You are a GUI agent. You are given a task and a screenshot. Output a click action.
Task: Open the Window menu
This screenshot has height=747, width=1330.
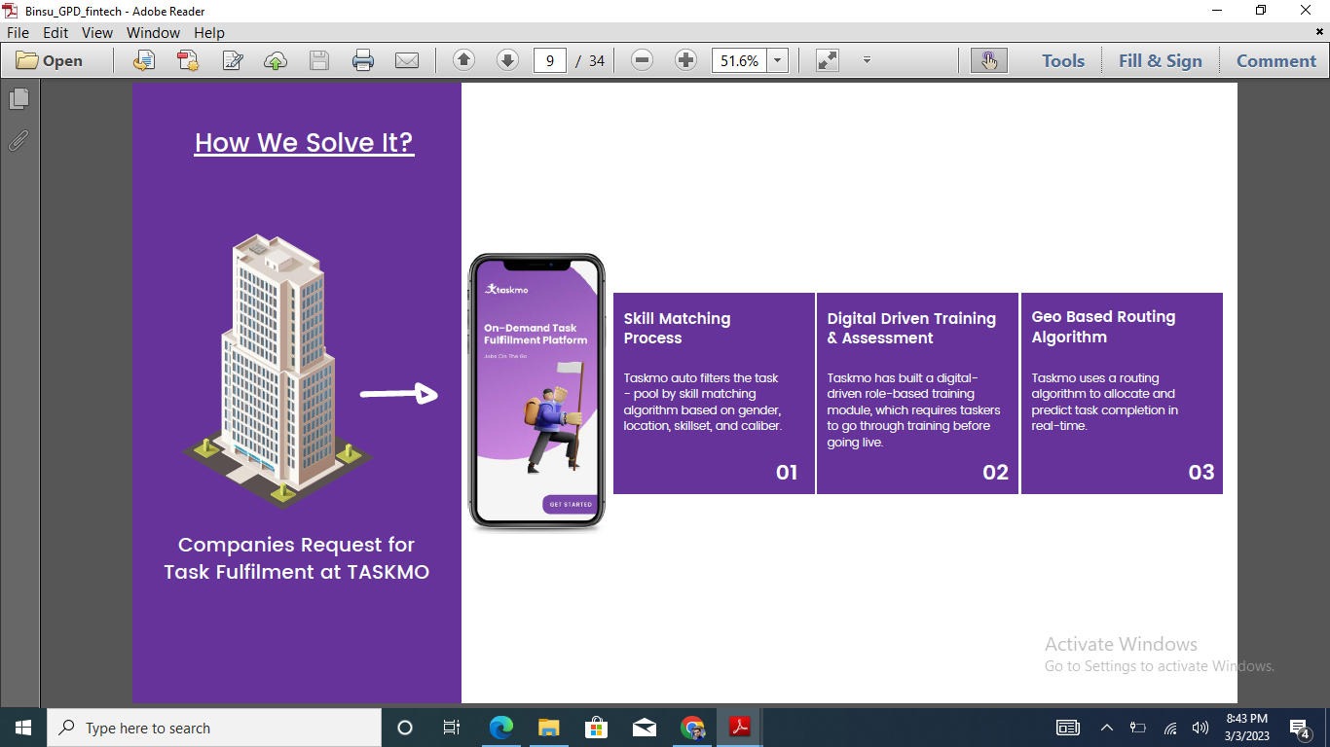click(153, 32)
